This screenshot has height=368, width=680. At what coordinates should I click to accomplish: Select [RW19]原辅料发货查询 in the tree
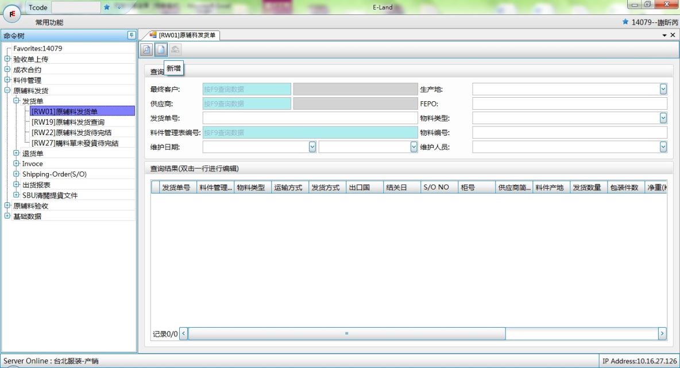(68, 122)
